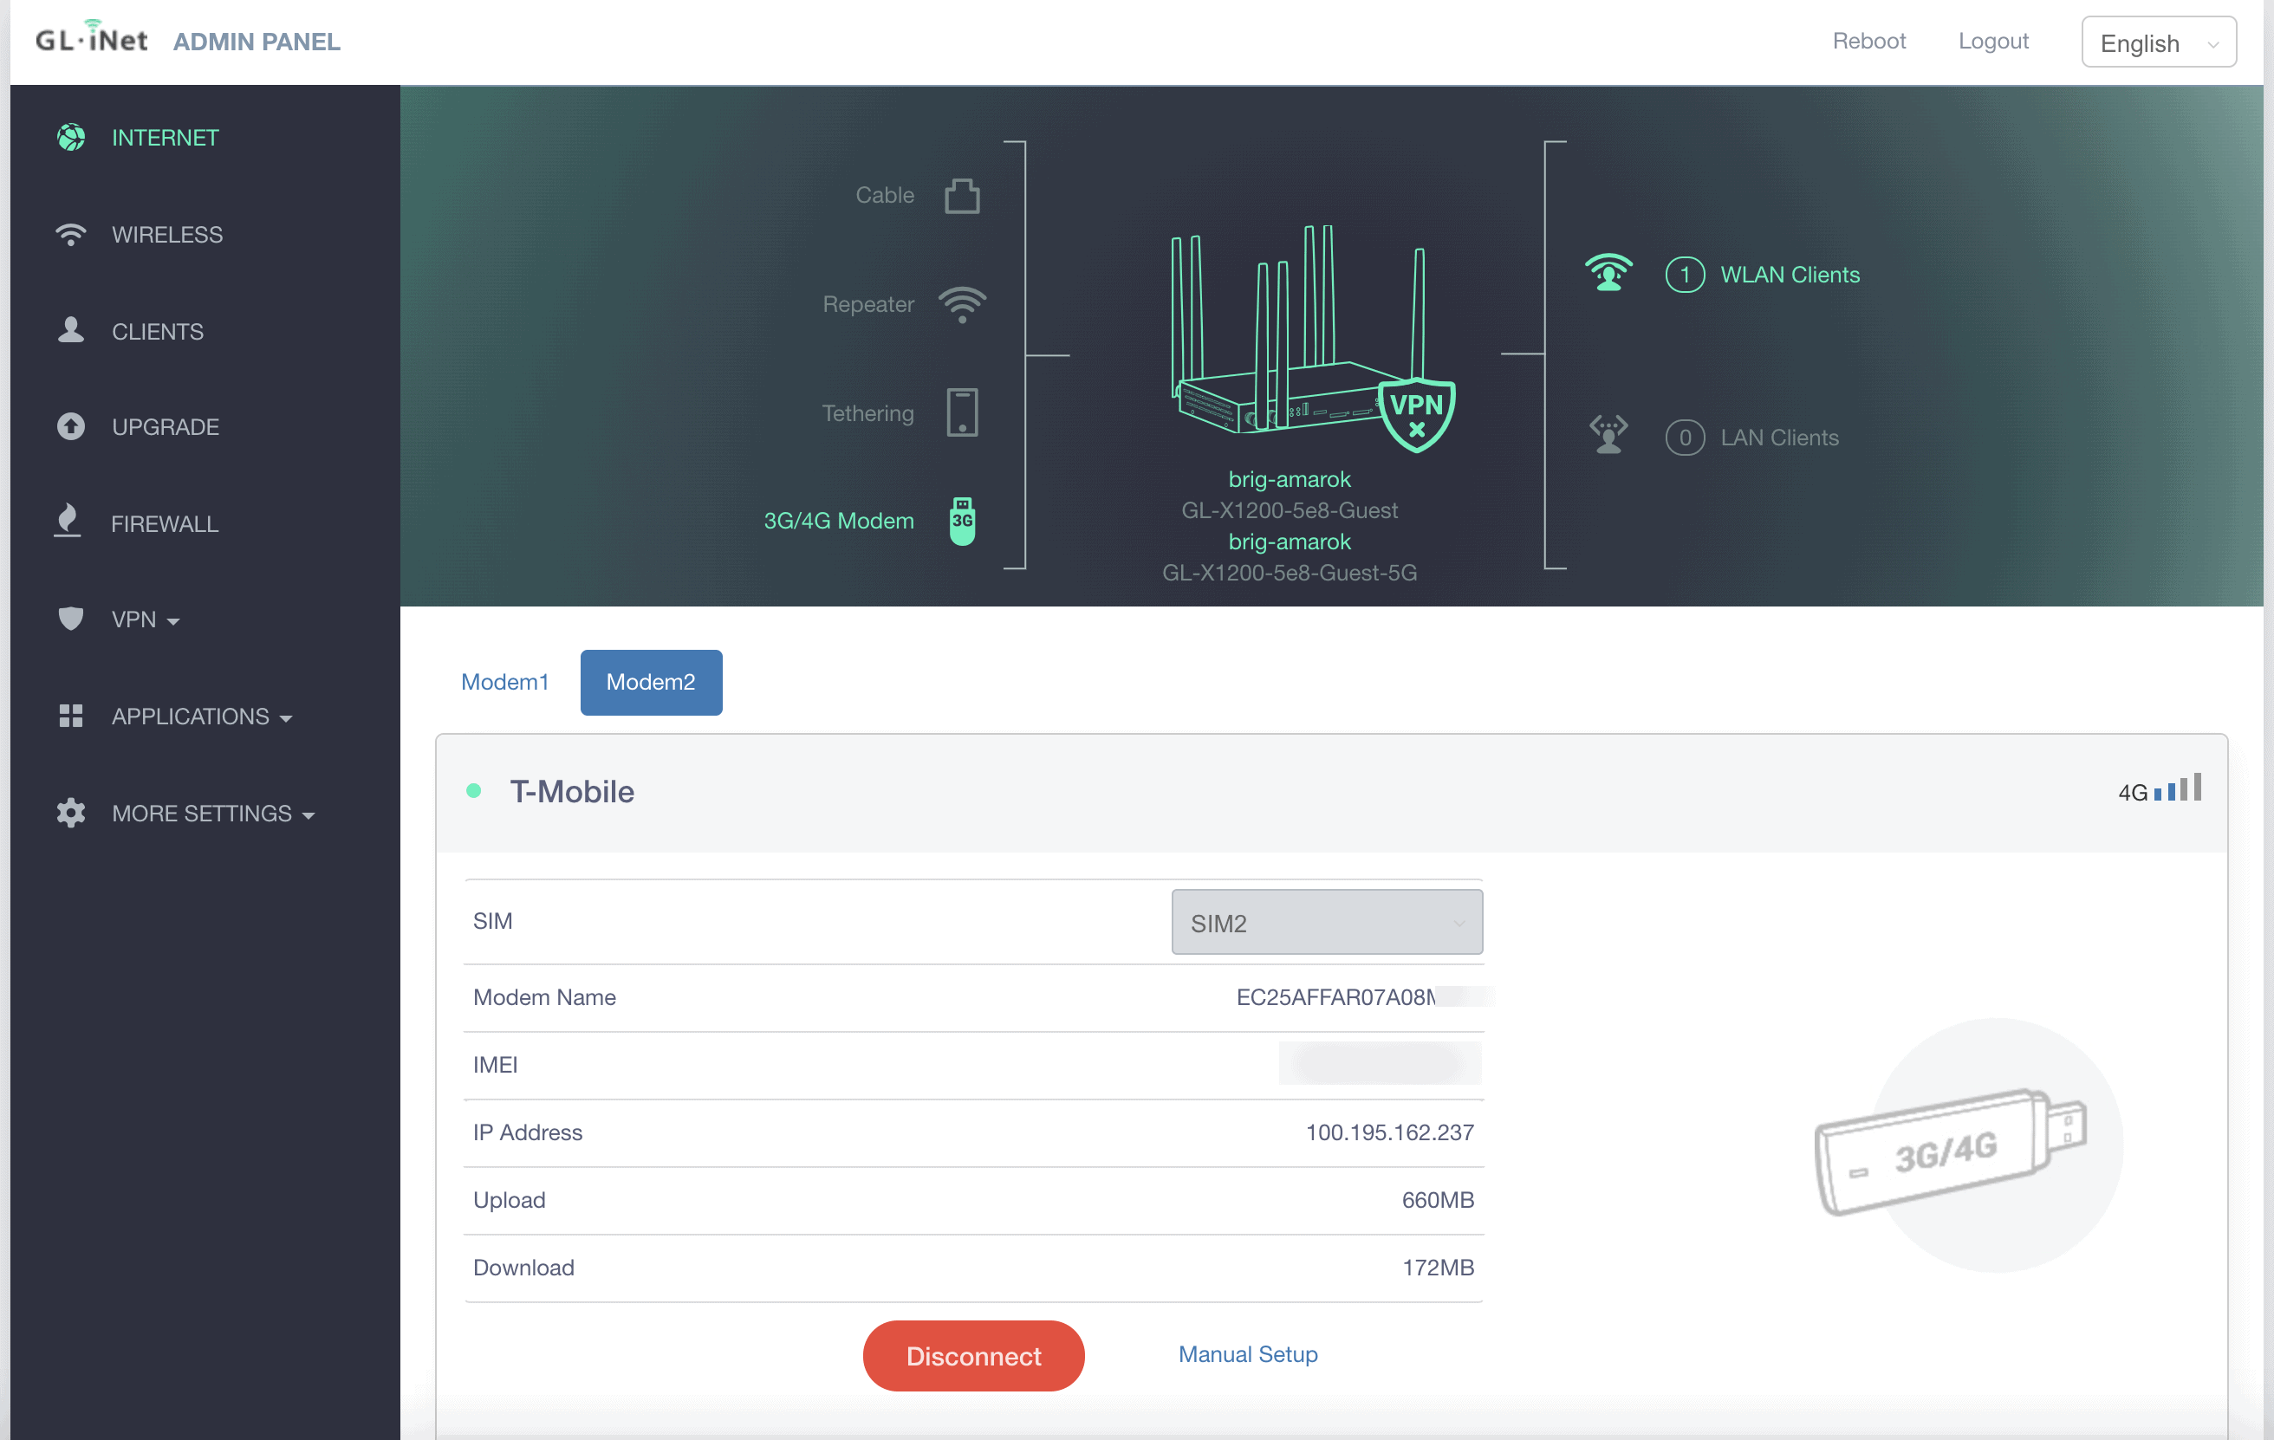Screen dimensions: 2274x1440
Task: Open the Manual Setup link
Action: click(1246, 1354)
